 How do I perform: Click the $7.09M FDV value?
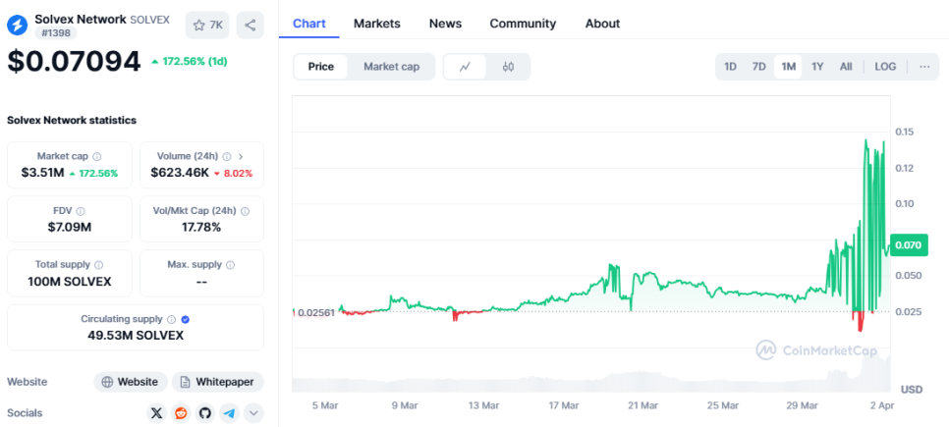pos(70,228)
